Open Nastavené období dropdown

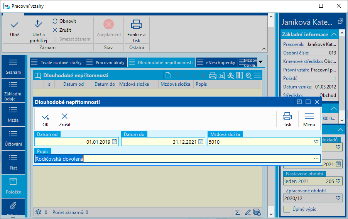pos(338,181)
